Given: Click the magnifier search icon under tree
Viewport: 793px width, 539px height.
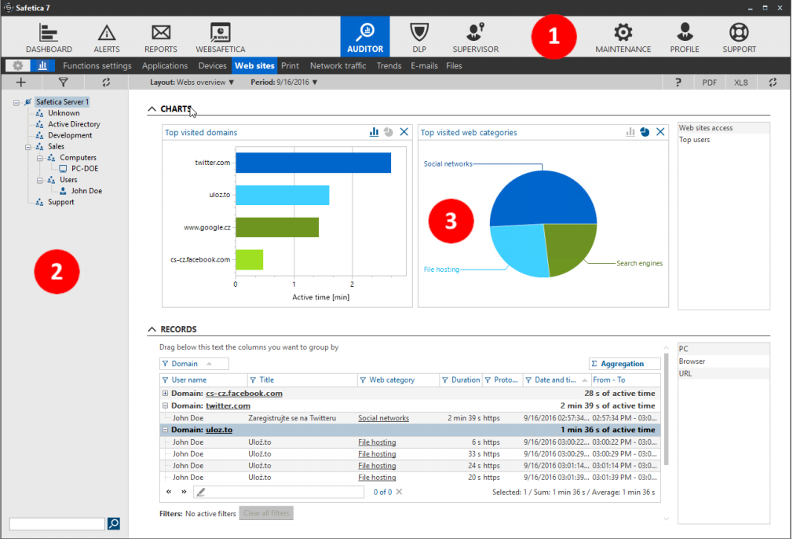Looking at the screenshot, I should click(x=113, y=523).
